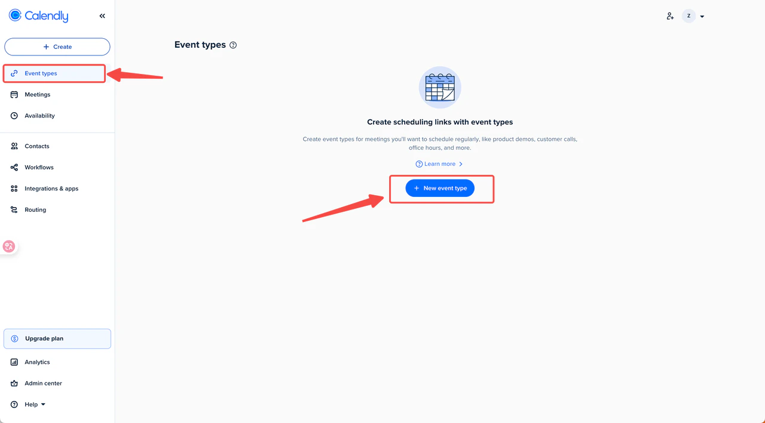The width and height of the screenshot is (765, 423).
Task: Go to Event types in sidebar
Action: (x=55, y=73)
